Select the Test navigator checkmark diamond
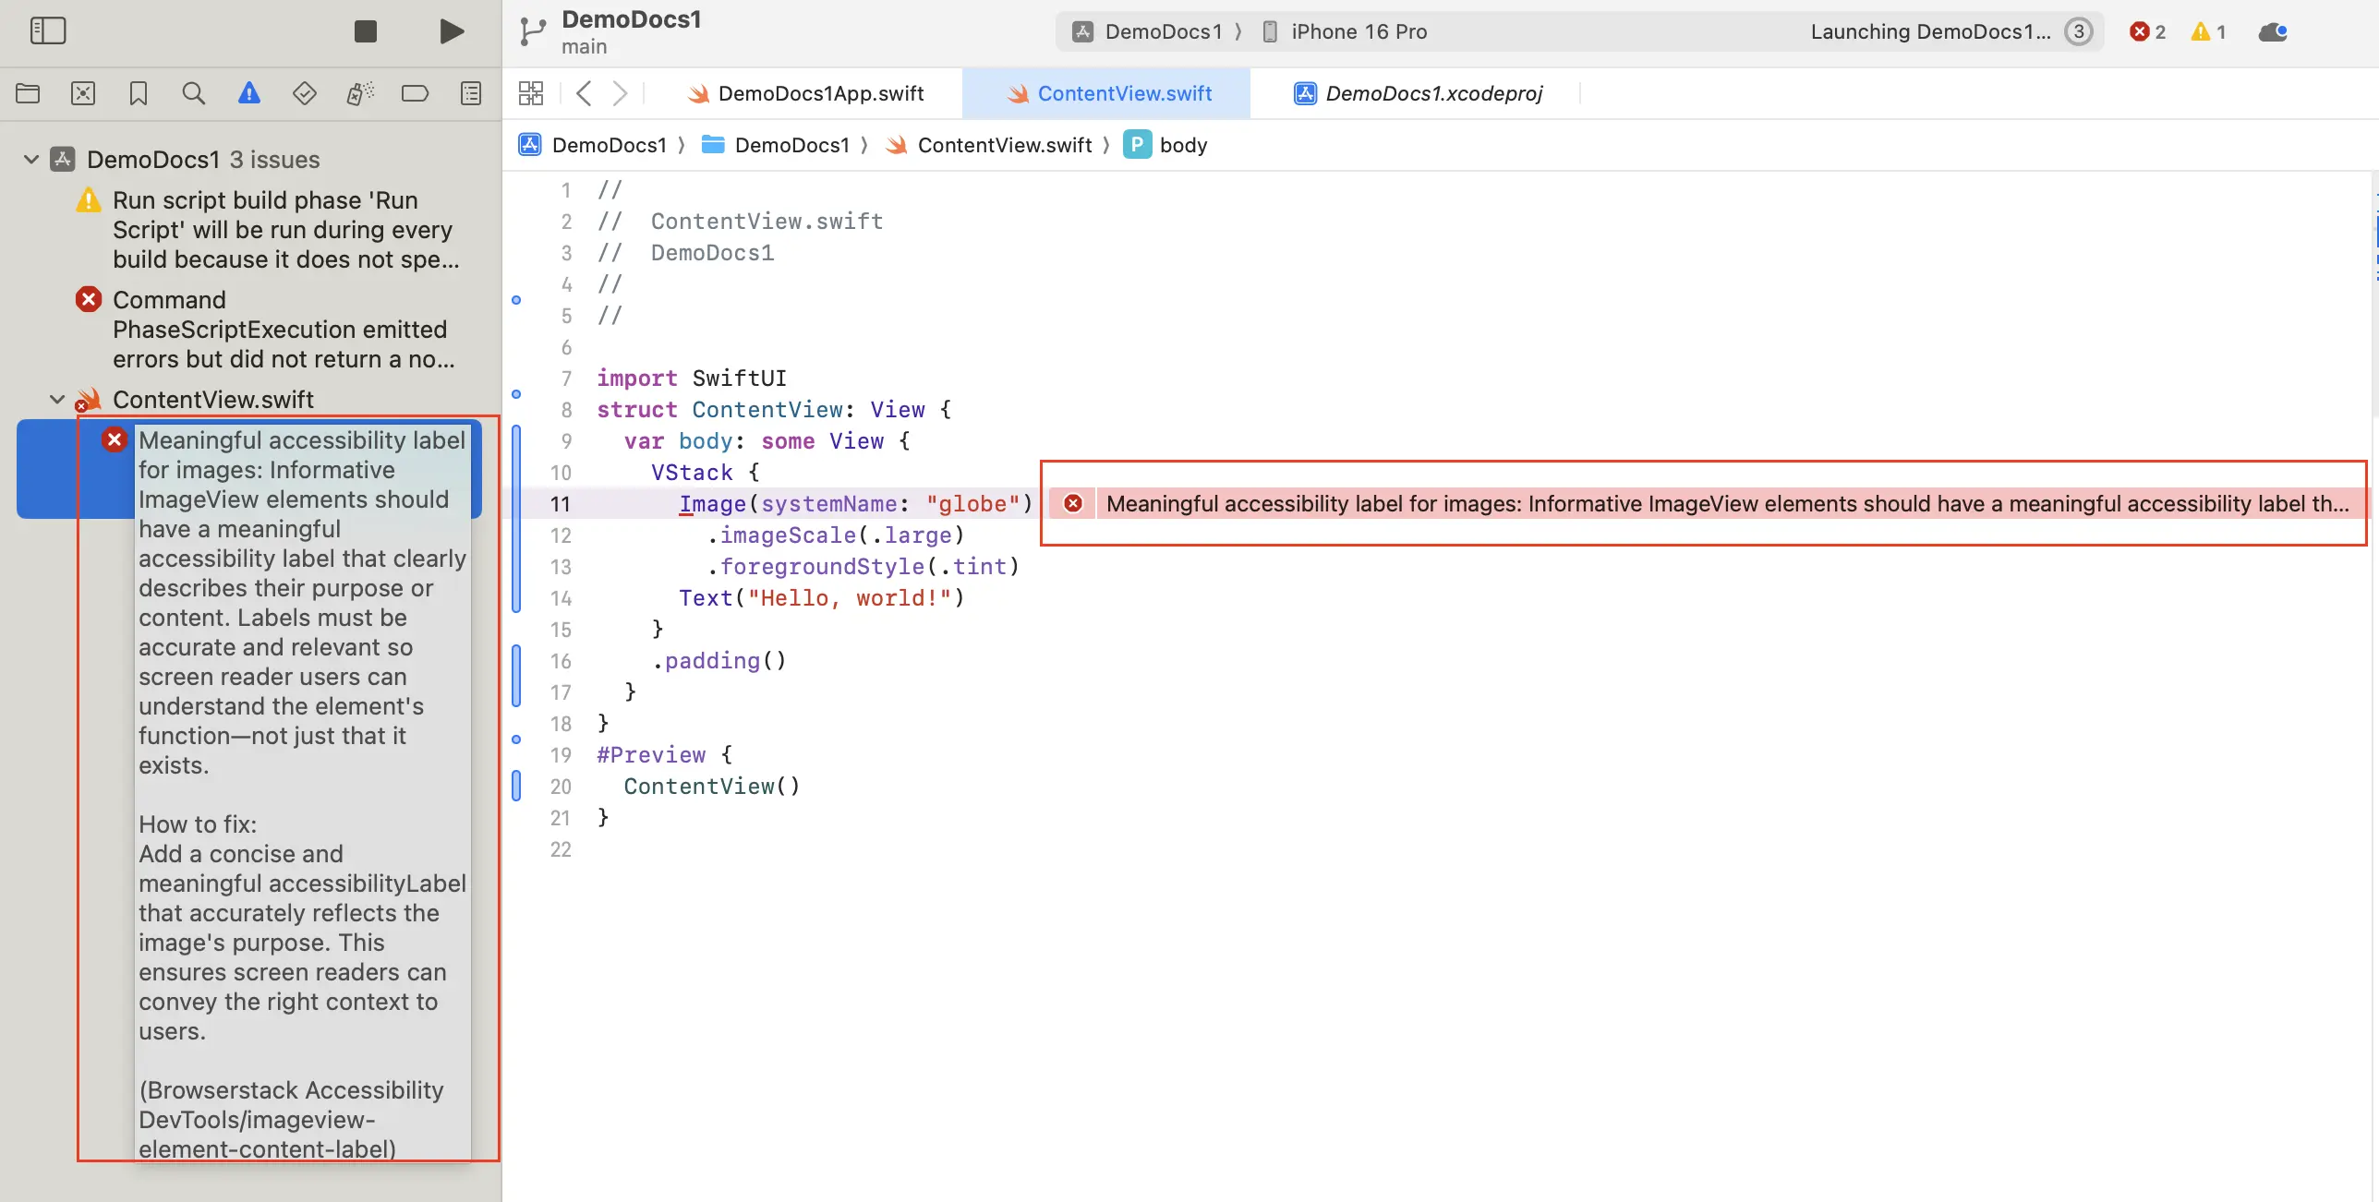Screen dimensions: 2379x1202 [305, 93]
